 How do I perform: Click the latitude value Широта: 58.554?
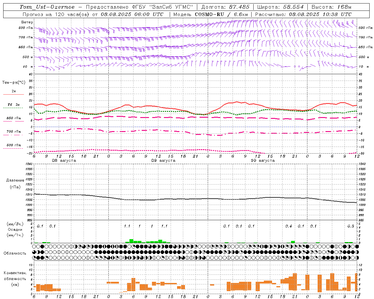280,7
